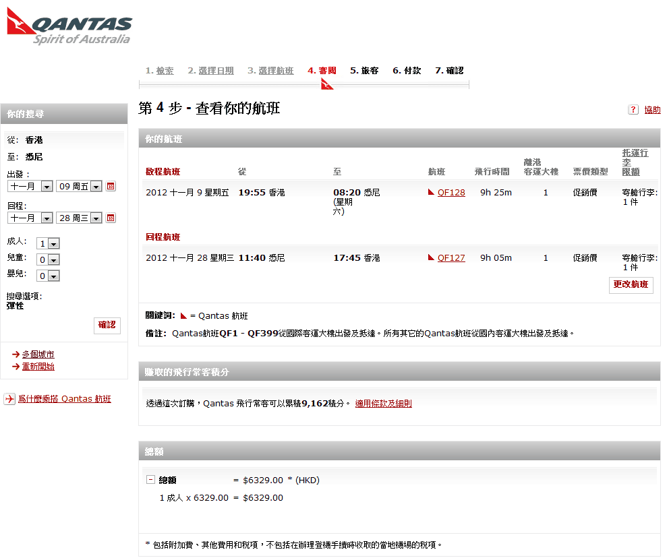The image size is (669, 558).
Task: Open 適用條款及細則 terms link
Action: click(x=383, y=404)
